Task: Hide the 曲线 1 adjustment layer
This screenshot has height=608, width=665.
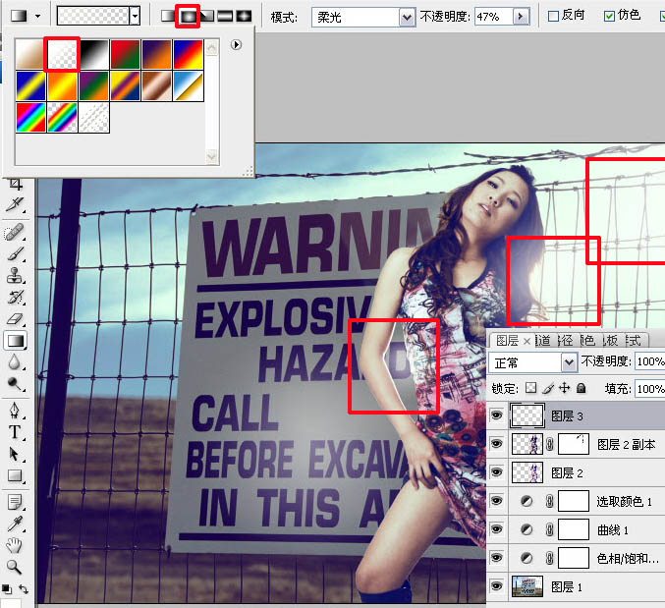Action: tap(496, 529)
